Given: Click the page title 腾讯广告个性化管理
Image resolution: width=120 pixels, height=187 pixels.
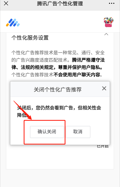Looking at the screenshot, I should [60, 3].
